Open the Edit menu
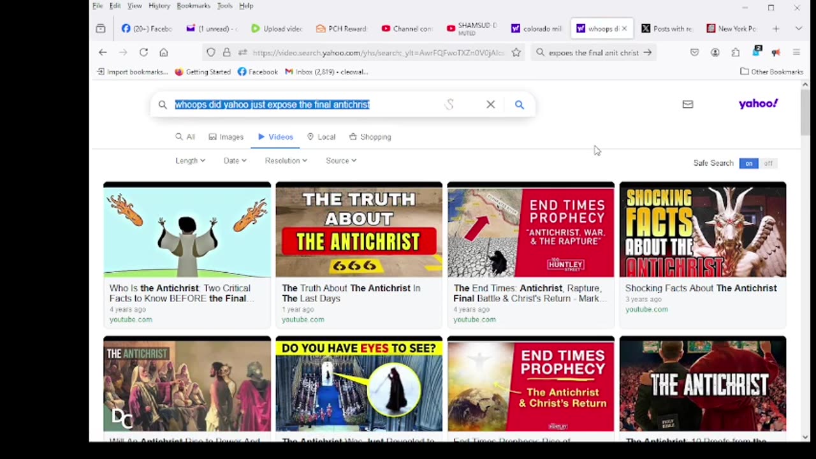816x459 pixels. pyautogui.click(x=115, y=6)
